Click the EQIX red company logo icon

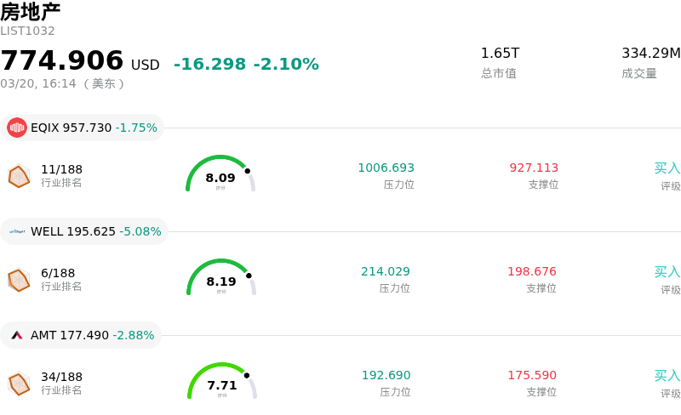pos(17,128)
